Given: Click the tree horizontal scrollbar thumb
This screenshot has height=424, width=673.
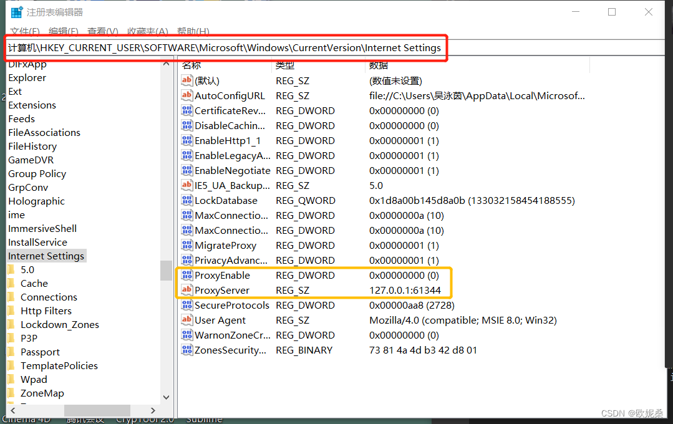Looking at the screenshot, I should click(97, 410).
